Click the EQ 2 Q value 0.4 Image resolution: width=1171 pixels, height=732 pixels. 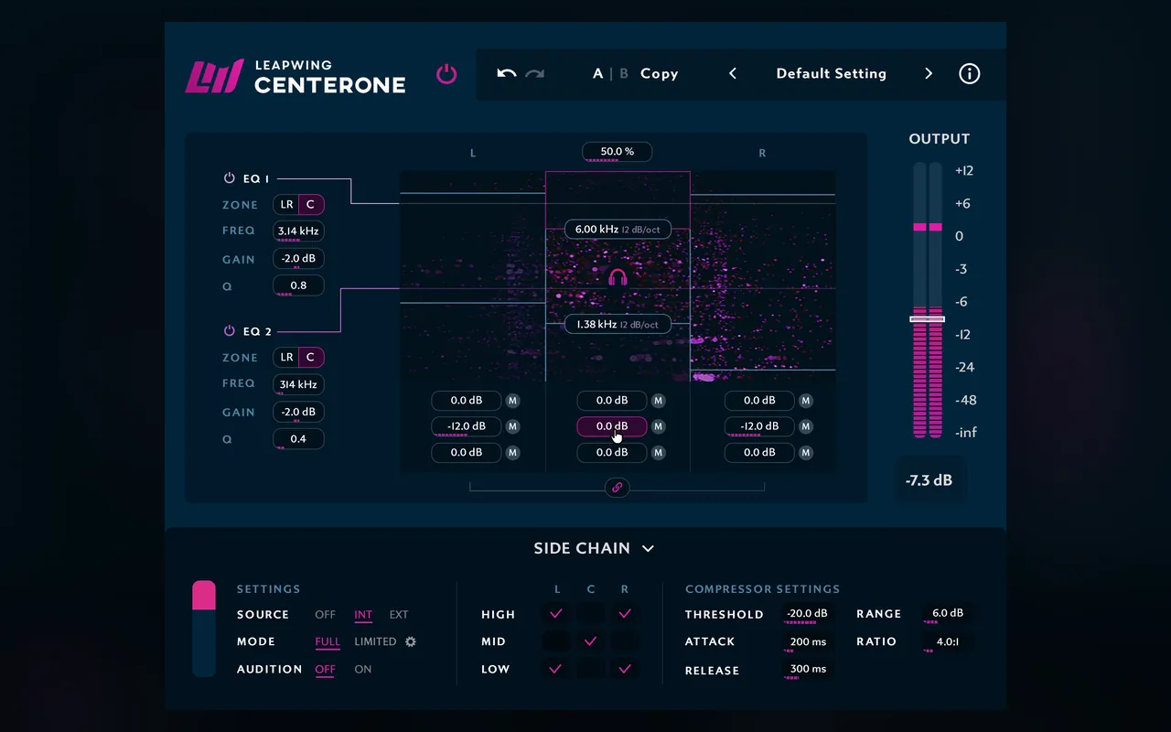pos(298,439)
